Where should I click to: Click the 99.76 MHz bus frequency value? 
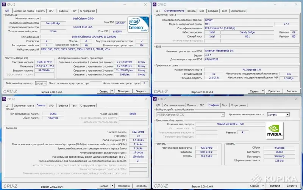click(x=44, y=71)
